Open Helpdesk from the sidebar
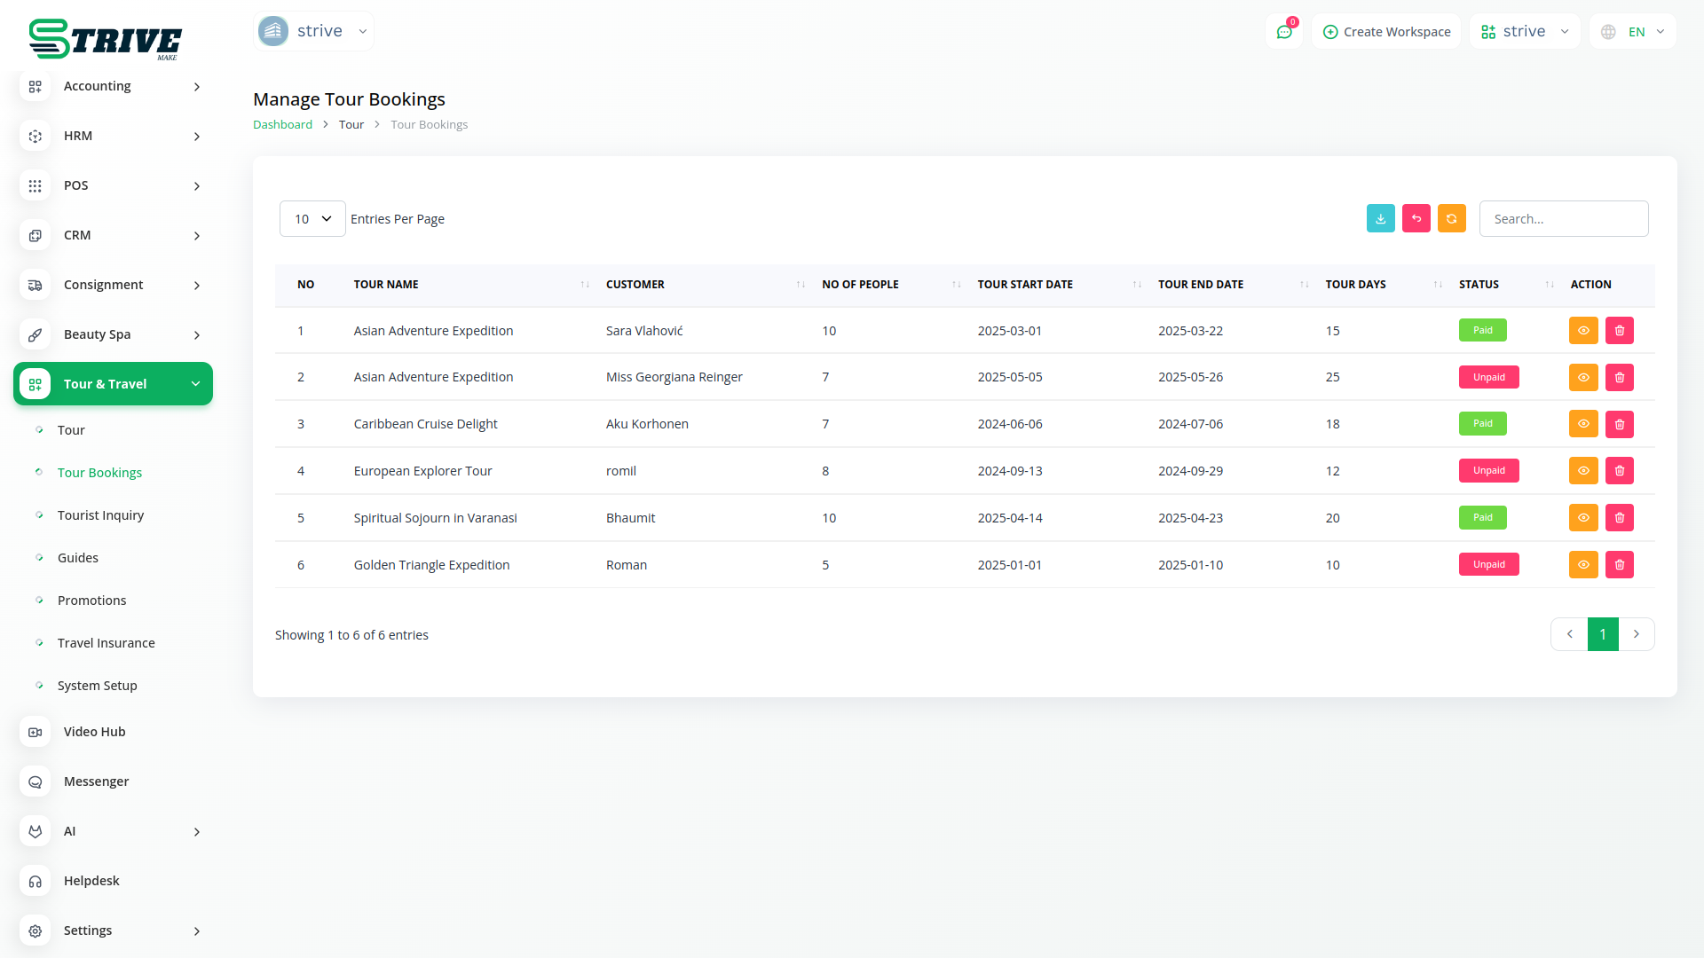 (91, 881)
